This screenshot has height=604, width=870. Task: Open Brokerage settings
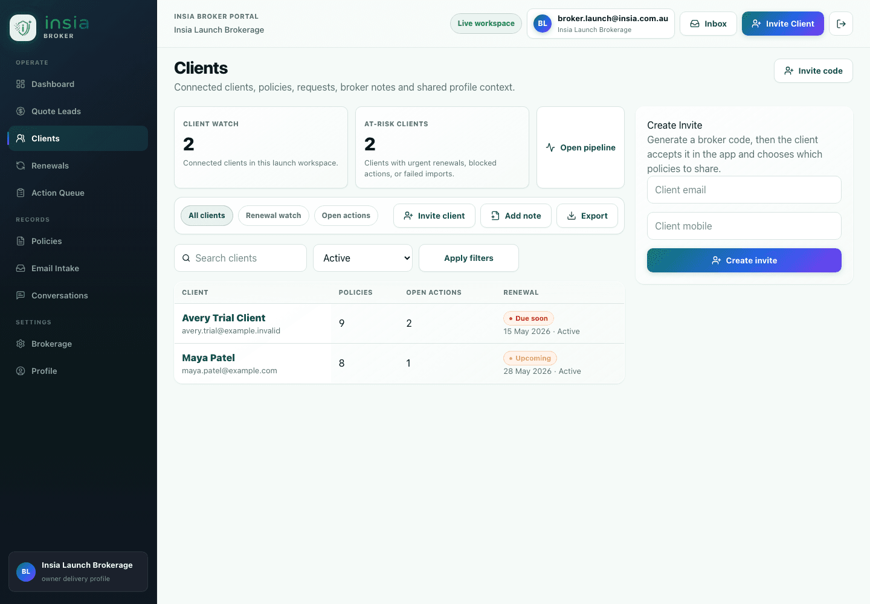coord(78,344)
